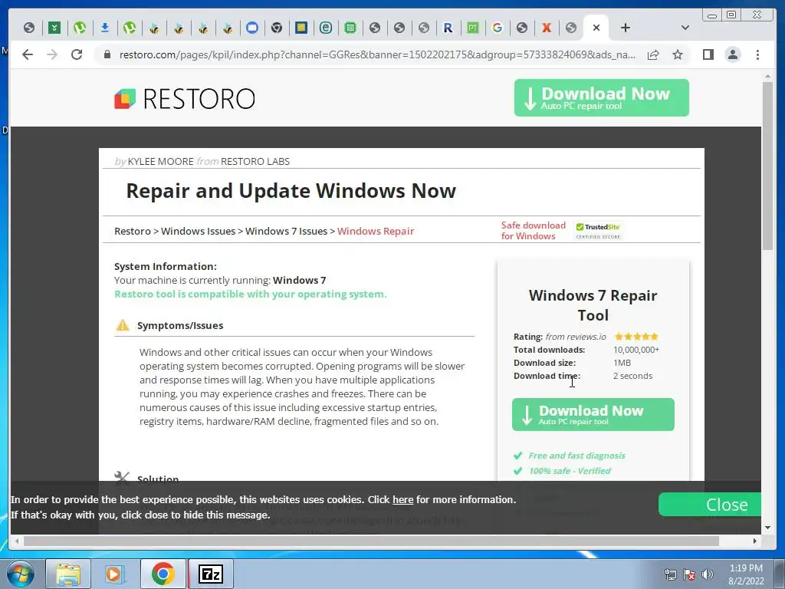Click the Restoro logo in header
Viewport: 785px width, 589px height.
[185, 99]
